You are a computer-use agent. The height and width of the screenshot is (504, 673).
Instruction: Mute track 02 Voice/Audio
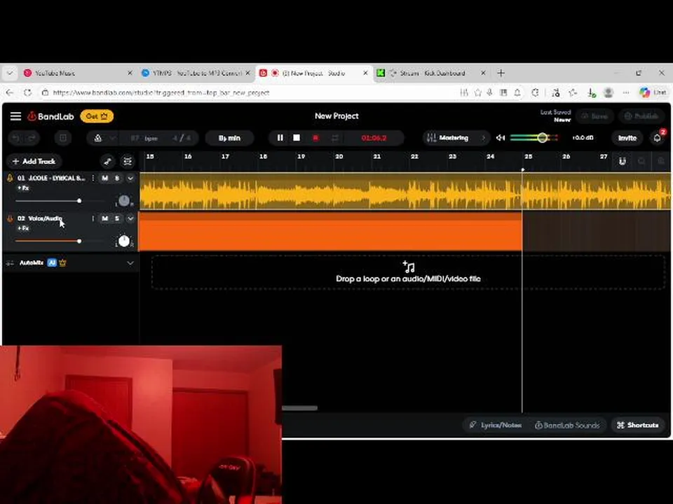pos(104,218)
